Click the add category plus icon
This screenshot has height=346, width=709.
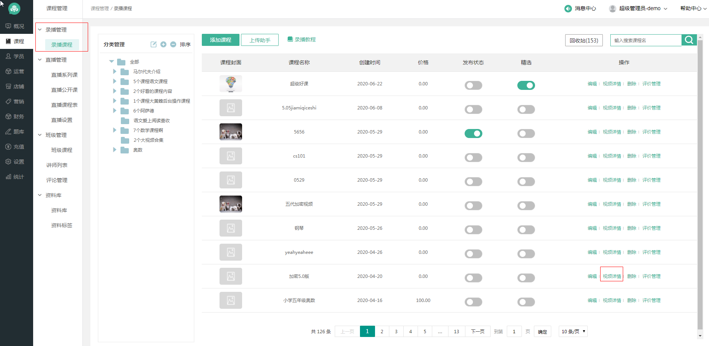163,44
